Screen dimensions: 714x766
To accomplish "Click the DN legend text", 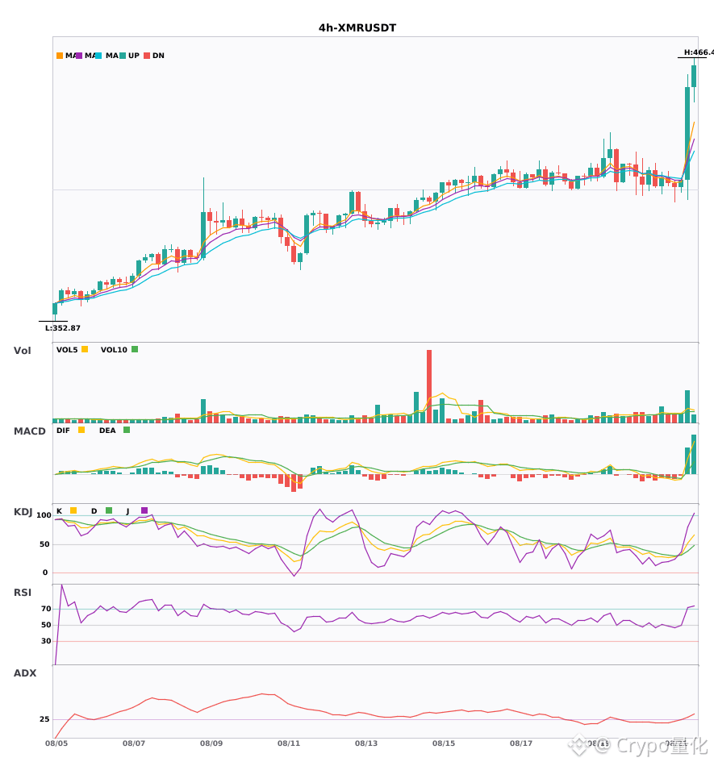I will click(158, 56).
